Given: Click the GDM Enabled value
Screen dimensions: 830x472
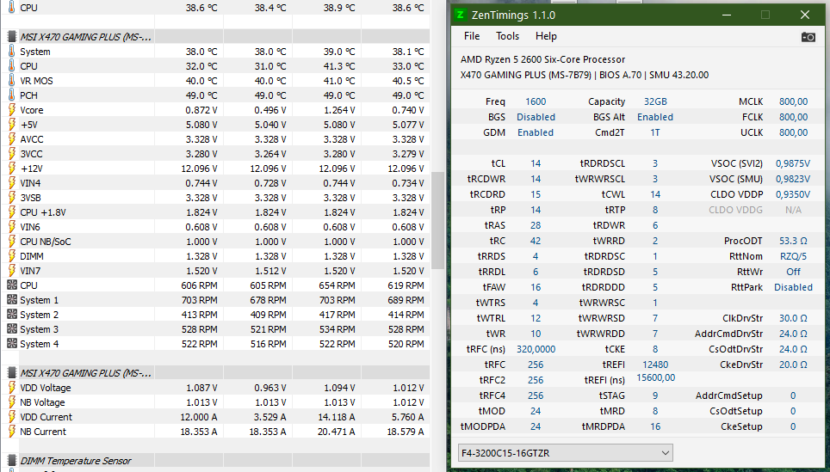Looking at the screenshot, I should (x=536, y=132).
